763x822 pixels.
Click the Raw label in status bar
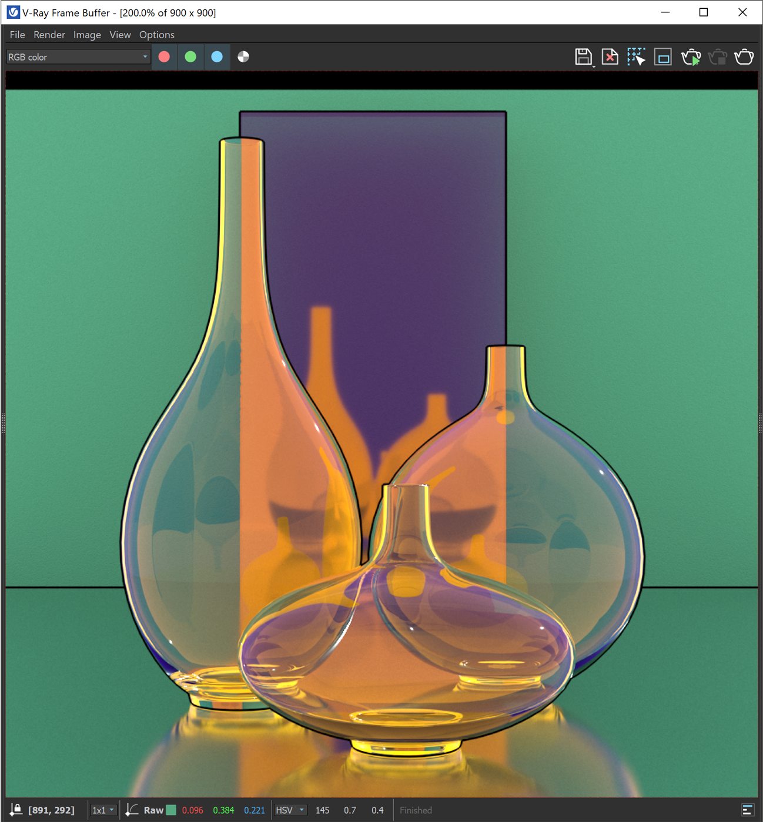point(153,810)
